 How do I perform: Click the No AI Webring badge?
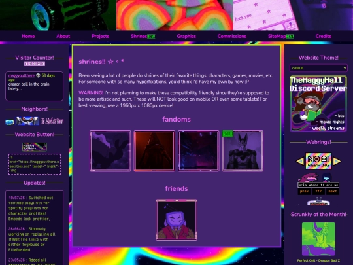[x=318, y=161]
